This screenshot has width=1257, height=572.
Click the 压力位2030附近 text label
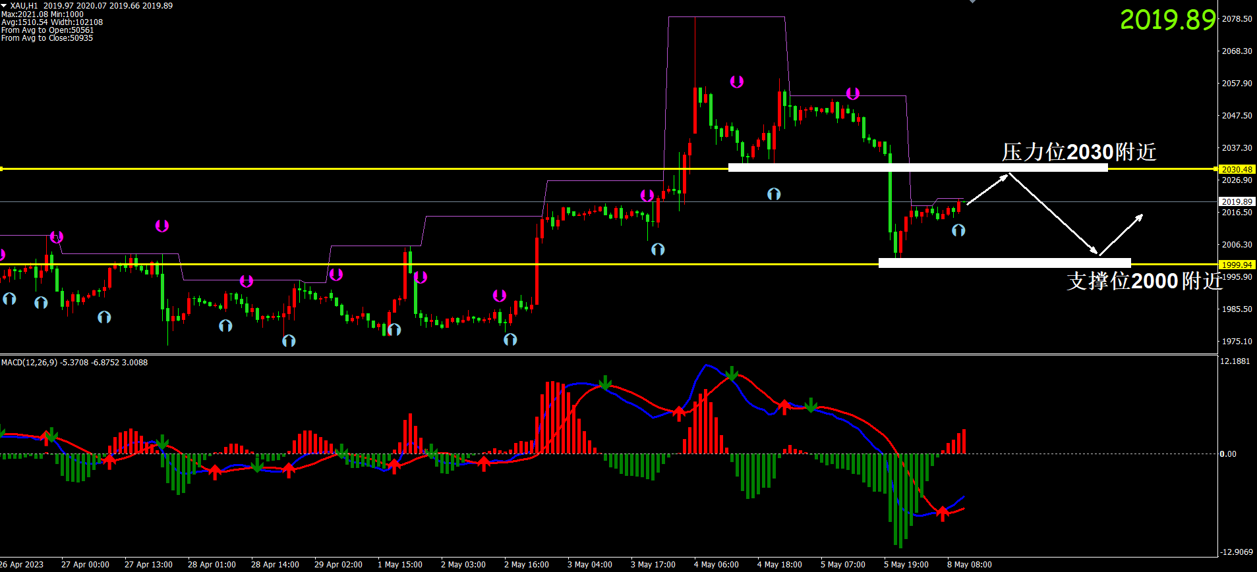tap(1079, 152)
